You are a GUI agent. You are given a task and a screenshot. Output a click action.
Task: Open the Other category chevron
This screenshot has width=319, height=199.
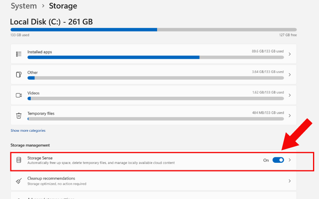point(289,74)
